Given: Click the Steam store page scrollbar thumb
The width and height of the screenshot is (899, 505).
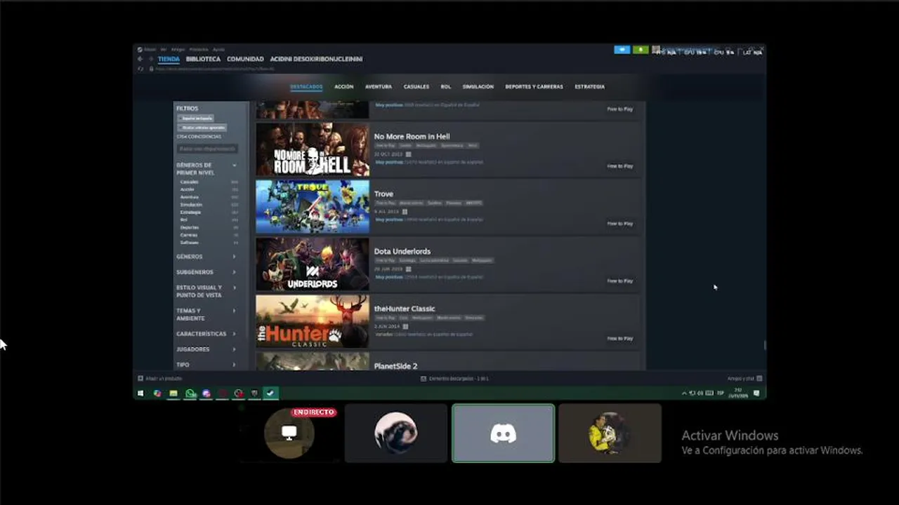Looking at the screenshot, I should point(764,345).
